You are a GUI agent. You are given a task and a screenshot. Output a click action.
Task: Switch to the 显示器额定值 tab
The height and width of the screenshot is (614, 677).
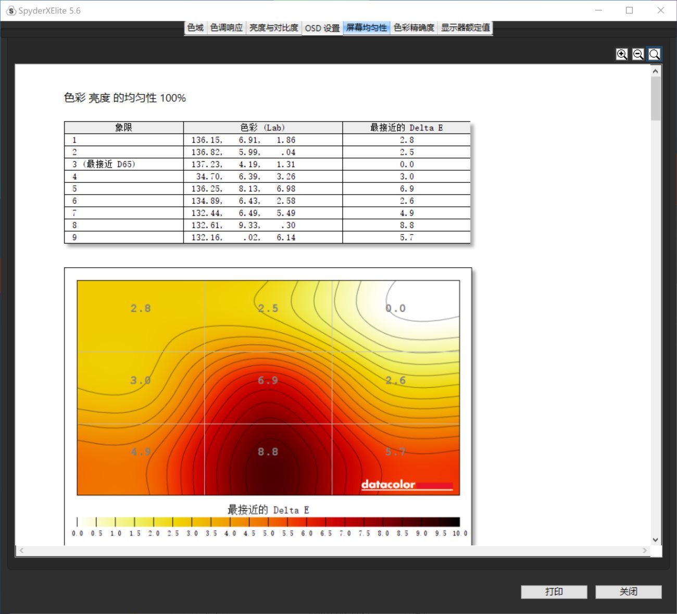click(466, 28)
